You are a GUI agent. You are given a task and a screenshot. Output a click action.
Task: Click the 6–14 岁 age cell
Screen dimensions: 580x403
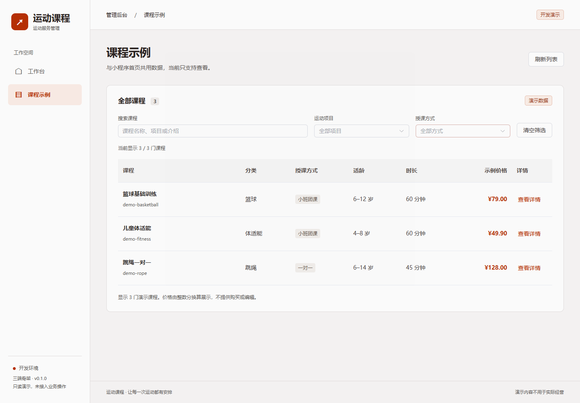(363, 268)
